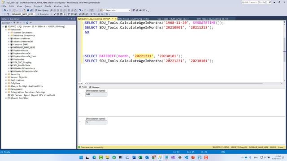Collapse the Databases folder node
Viewport: 287px width, 161px height.
[6, 30]
